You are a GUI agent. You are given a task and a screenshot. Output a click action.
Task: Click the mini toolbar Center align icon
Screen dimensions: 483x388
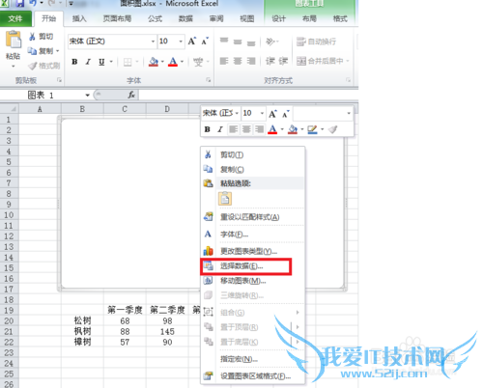pos(246,129)
